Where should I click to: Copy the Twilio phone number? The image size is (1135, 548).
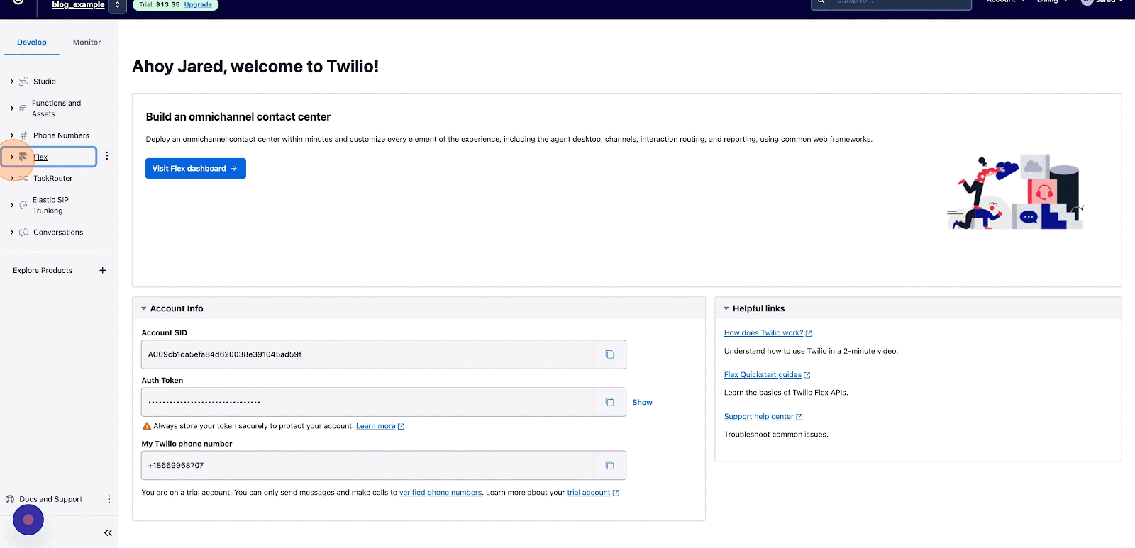pos(609,466)
